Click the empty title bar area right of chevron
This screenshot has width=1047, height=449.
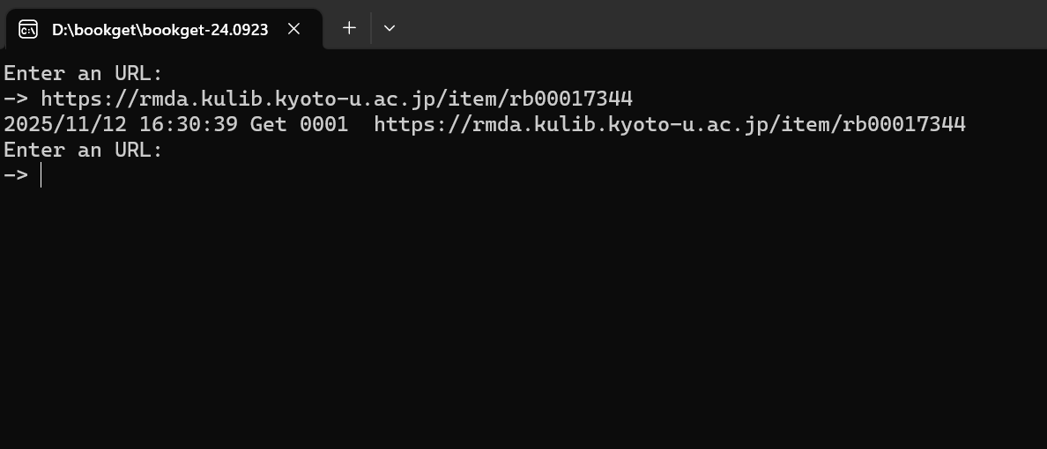705,26
